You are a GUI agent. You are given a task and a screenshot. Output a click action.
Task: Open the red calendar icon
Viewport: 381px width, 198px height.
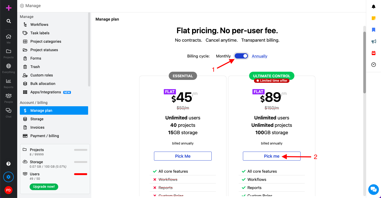point(374,53)
